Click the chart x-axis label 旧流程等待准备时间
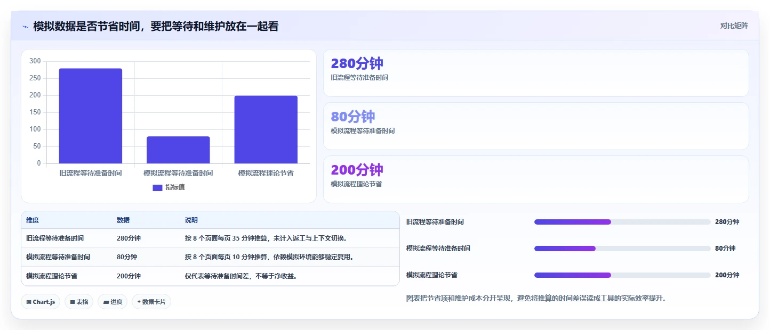The image size is (770, 330). pos(91,173)
